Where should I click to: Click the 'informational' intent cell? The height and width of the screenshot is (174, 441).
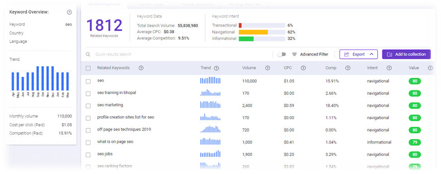tap(379, 142)
